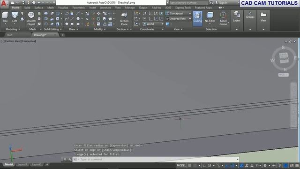Open the Conceptual visual style dropdown
Screen dimensions: 300x169
click(178, 14)
